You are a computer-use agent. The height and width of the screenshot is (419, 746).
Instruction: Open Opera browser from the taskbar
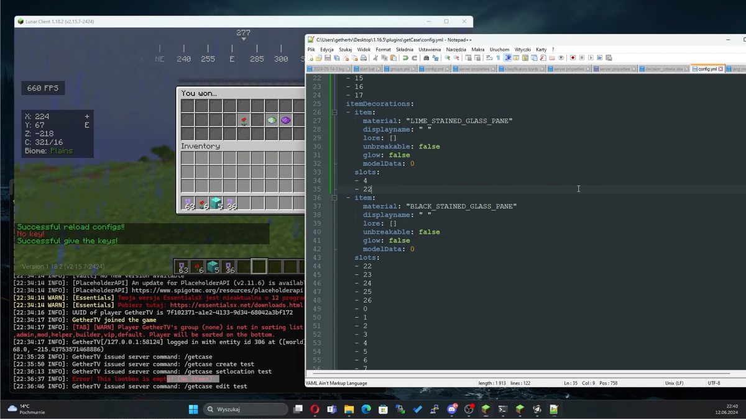click(315, 409)
